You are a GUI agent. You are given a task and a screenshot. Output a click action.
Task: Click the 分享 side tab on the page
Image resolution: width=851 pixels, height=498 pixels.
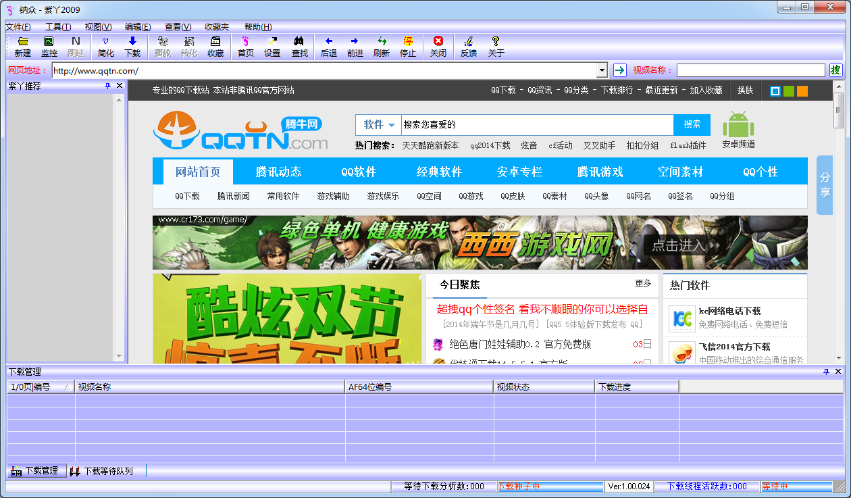[x=825, y=184]
